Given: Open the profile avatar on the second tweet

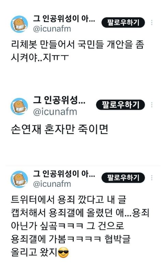Looking at the screenshot, I should [x=19, y=107].
